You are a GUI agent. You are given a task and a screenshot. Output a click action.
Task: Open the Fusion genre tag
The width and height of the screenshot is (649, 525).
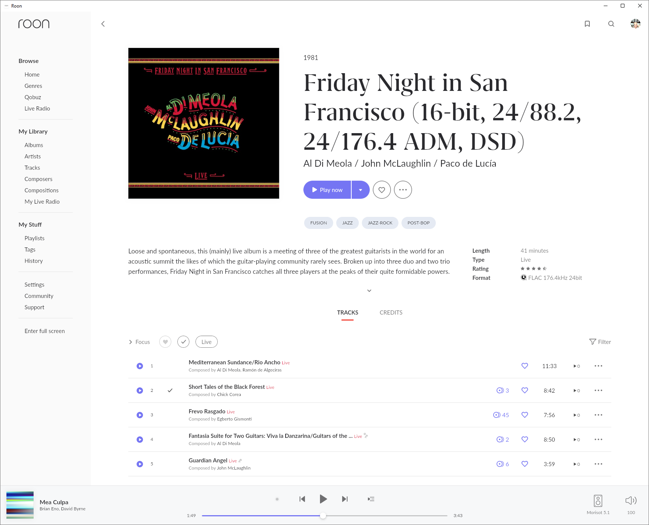tap(318, 223)
